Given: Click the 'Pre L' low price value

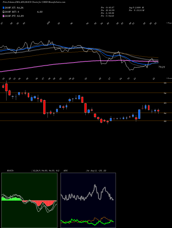Looking at the screenshot, I should pyautogui.click(x=107, y=13).
